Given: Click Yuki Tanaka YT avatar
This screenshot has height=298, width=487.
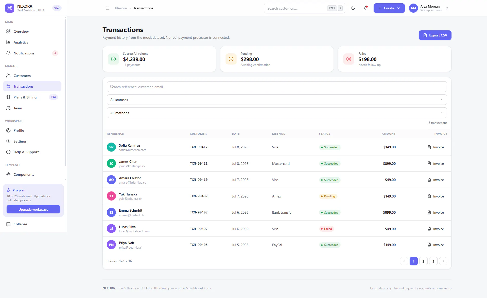Looking at the screenshot, I should [x=111, y=196].
